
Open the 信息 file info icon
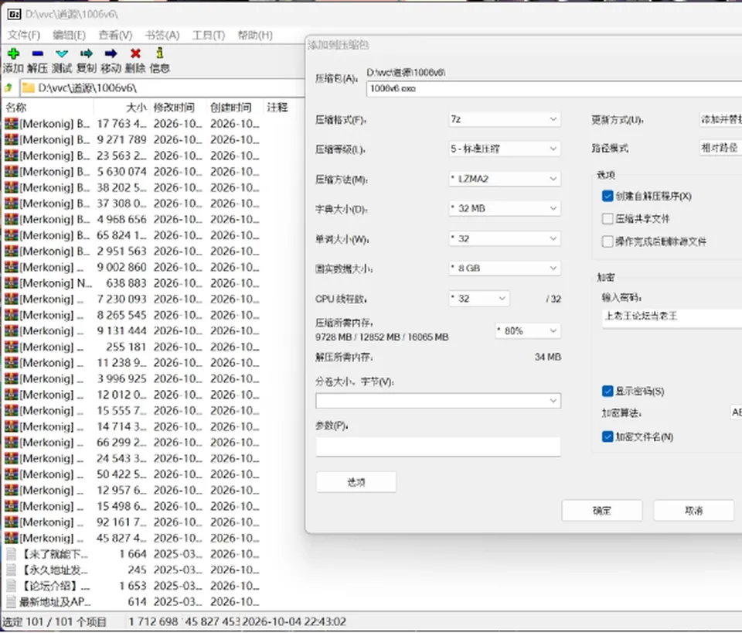pos(160,53)
